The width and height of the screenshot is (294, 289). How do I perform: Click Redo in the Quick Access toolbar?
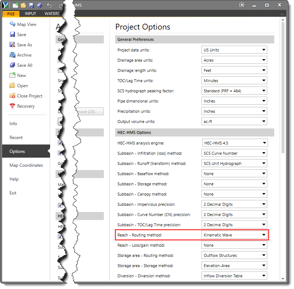[x=60, y=5]
